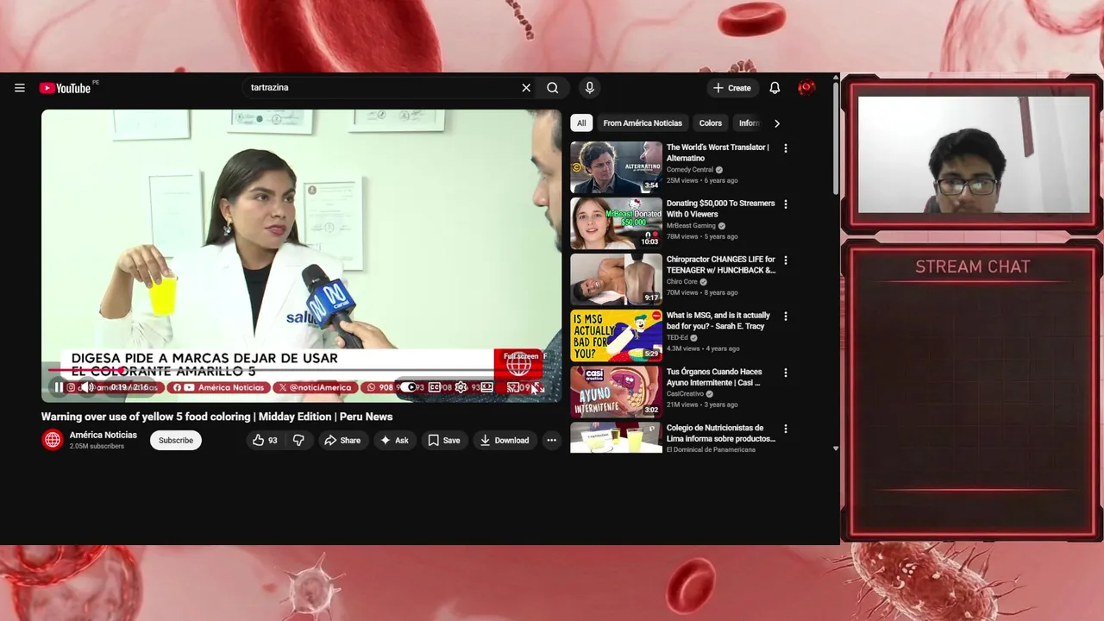Viewport: 1104px width, 621px height.
Task: Switch the player to theater mode
Action: [486, 387]
